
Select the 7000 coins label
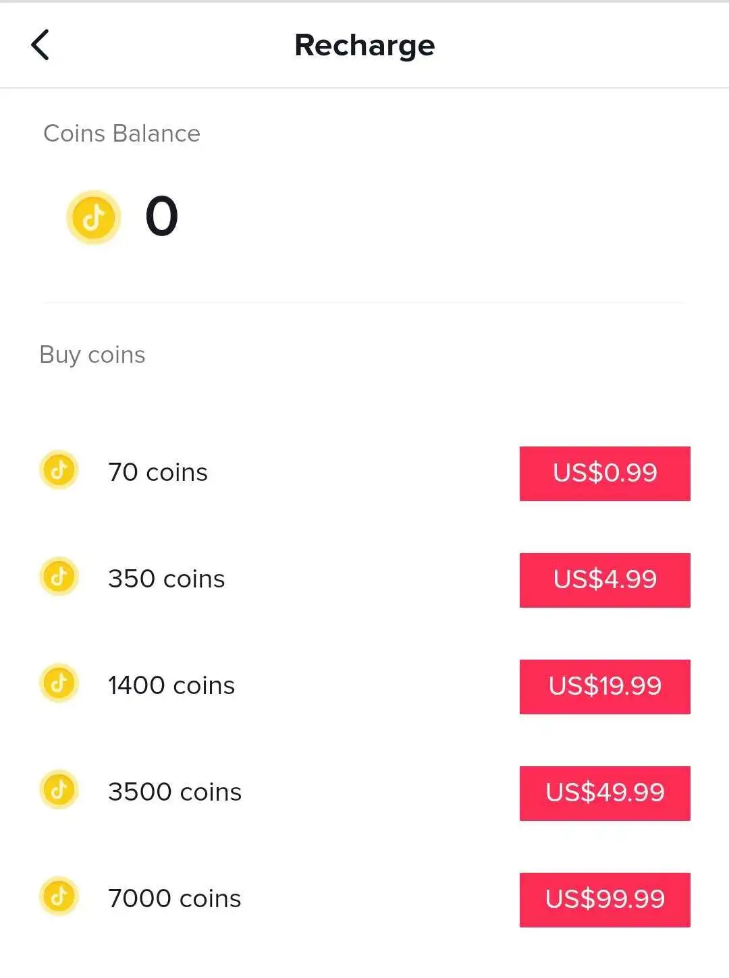(x=175, y=898)
